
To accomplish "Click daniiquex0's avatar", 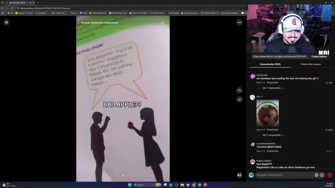I will [252, 76].
